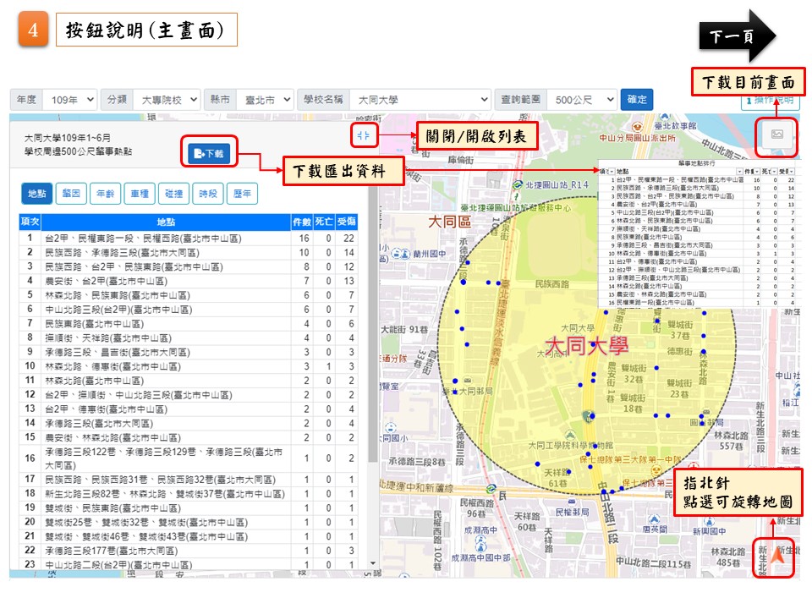Screen dimensions: 812x609
Task: Click the 中山分局圓山派出所 map marker
Action: coord(638,128)
